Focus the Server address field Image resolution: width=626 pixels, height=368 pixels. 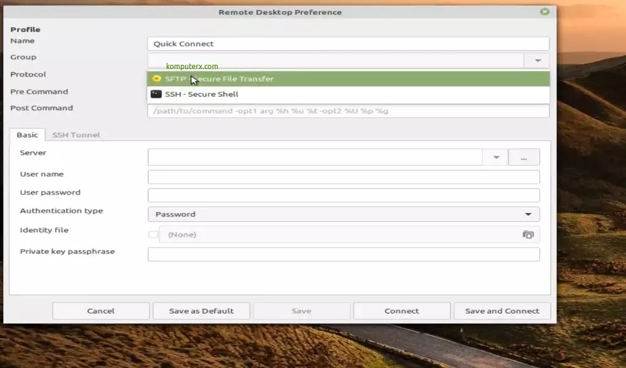coord(315,158)
